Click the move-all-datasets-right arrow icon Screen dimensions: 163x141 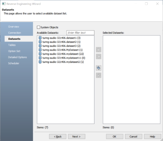(98, 68)
